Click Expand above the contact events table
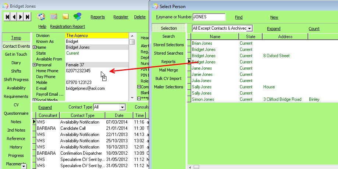 pyautogui.click(x=45, y=107)
